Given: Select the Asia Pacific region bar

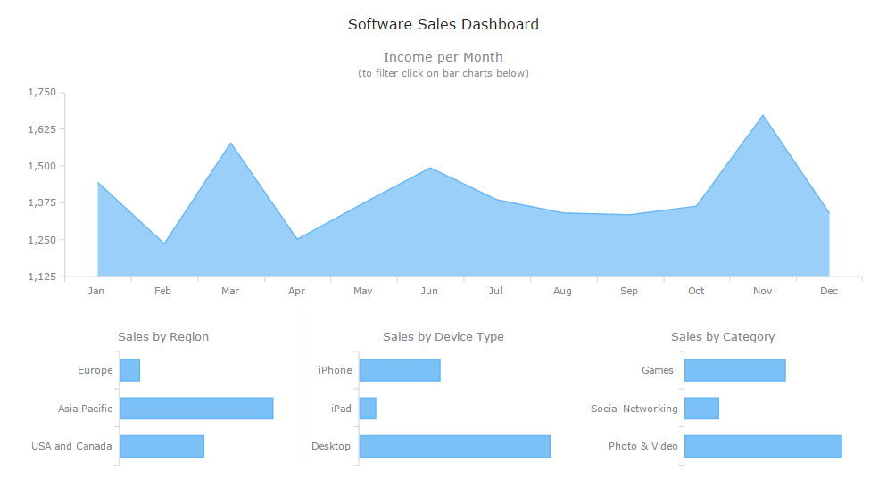Looking at the screenshot, I should (x=196, y=409).
